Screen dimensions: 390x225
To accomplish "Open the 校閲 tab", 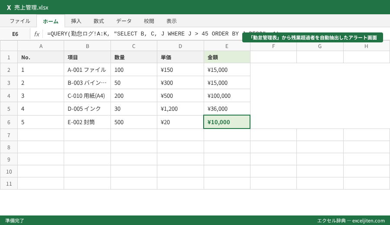I will point(149,21).
